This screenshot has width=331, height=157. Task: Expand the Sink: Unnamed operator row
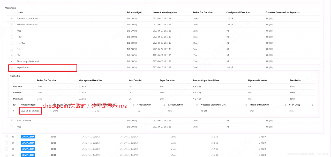[x=11, y=121]
